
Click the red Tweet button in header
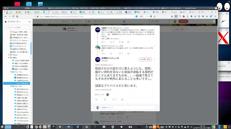pos(183,21)
